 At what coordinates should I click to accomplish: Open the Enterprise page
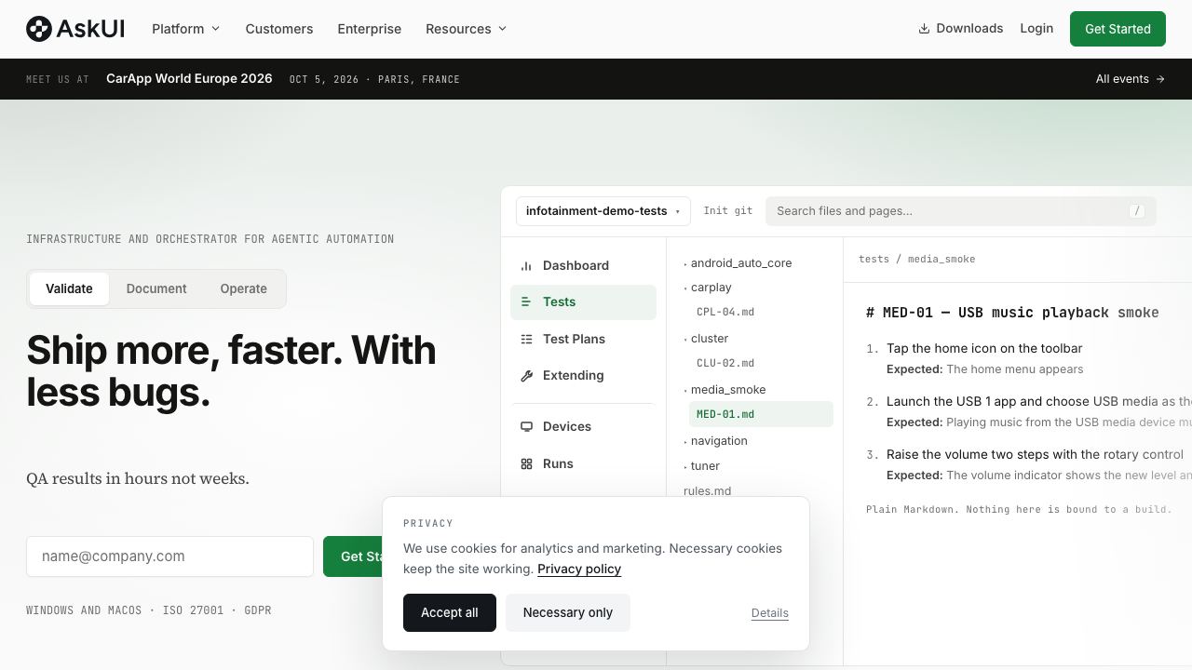[370, 29]
